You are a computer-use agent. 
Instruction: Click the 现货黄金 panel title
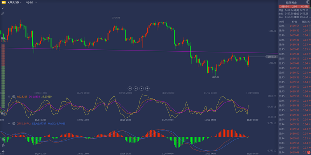point(291,3)
